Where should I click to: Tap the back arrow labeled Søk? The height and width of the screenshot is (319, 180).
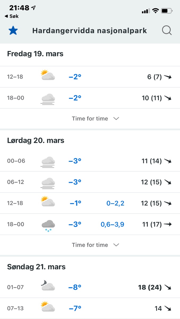pos(12,16)
